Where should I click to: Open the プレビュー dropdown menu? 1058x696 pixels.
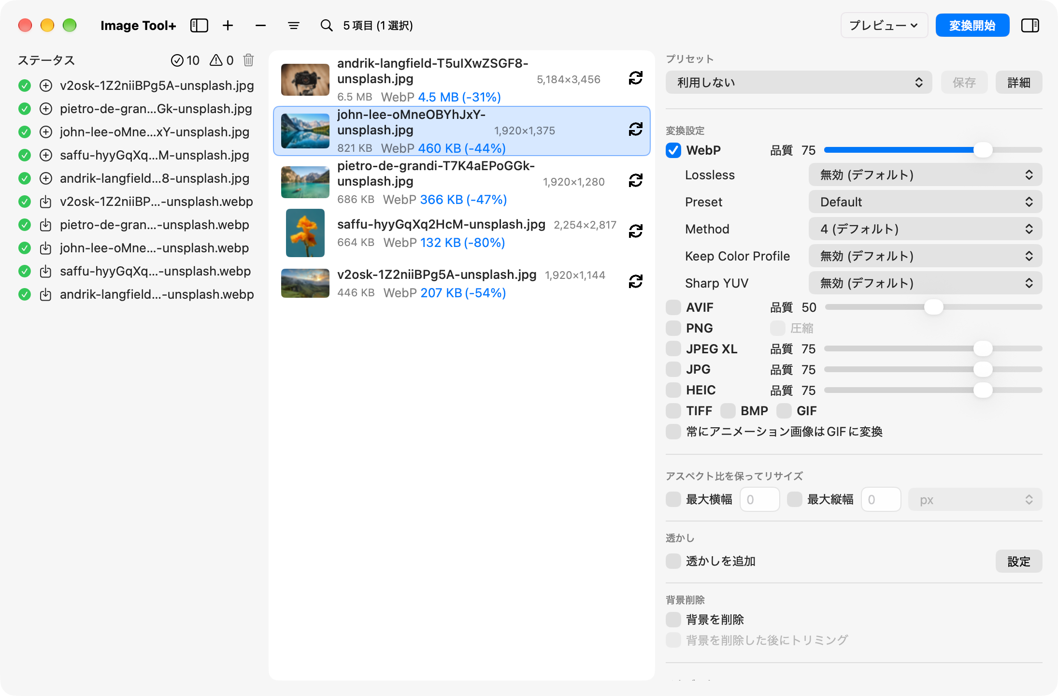click(x=884, y=26)
